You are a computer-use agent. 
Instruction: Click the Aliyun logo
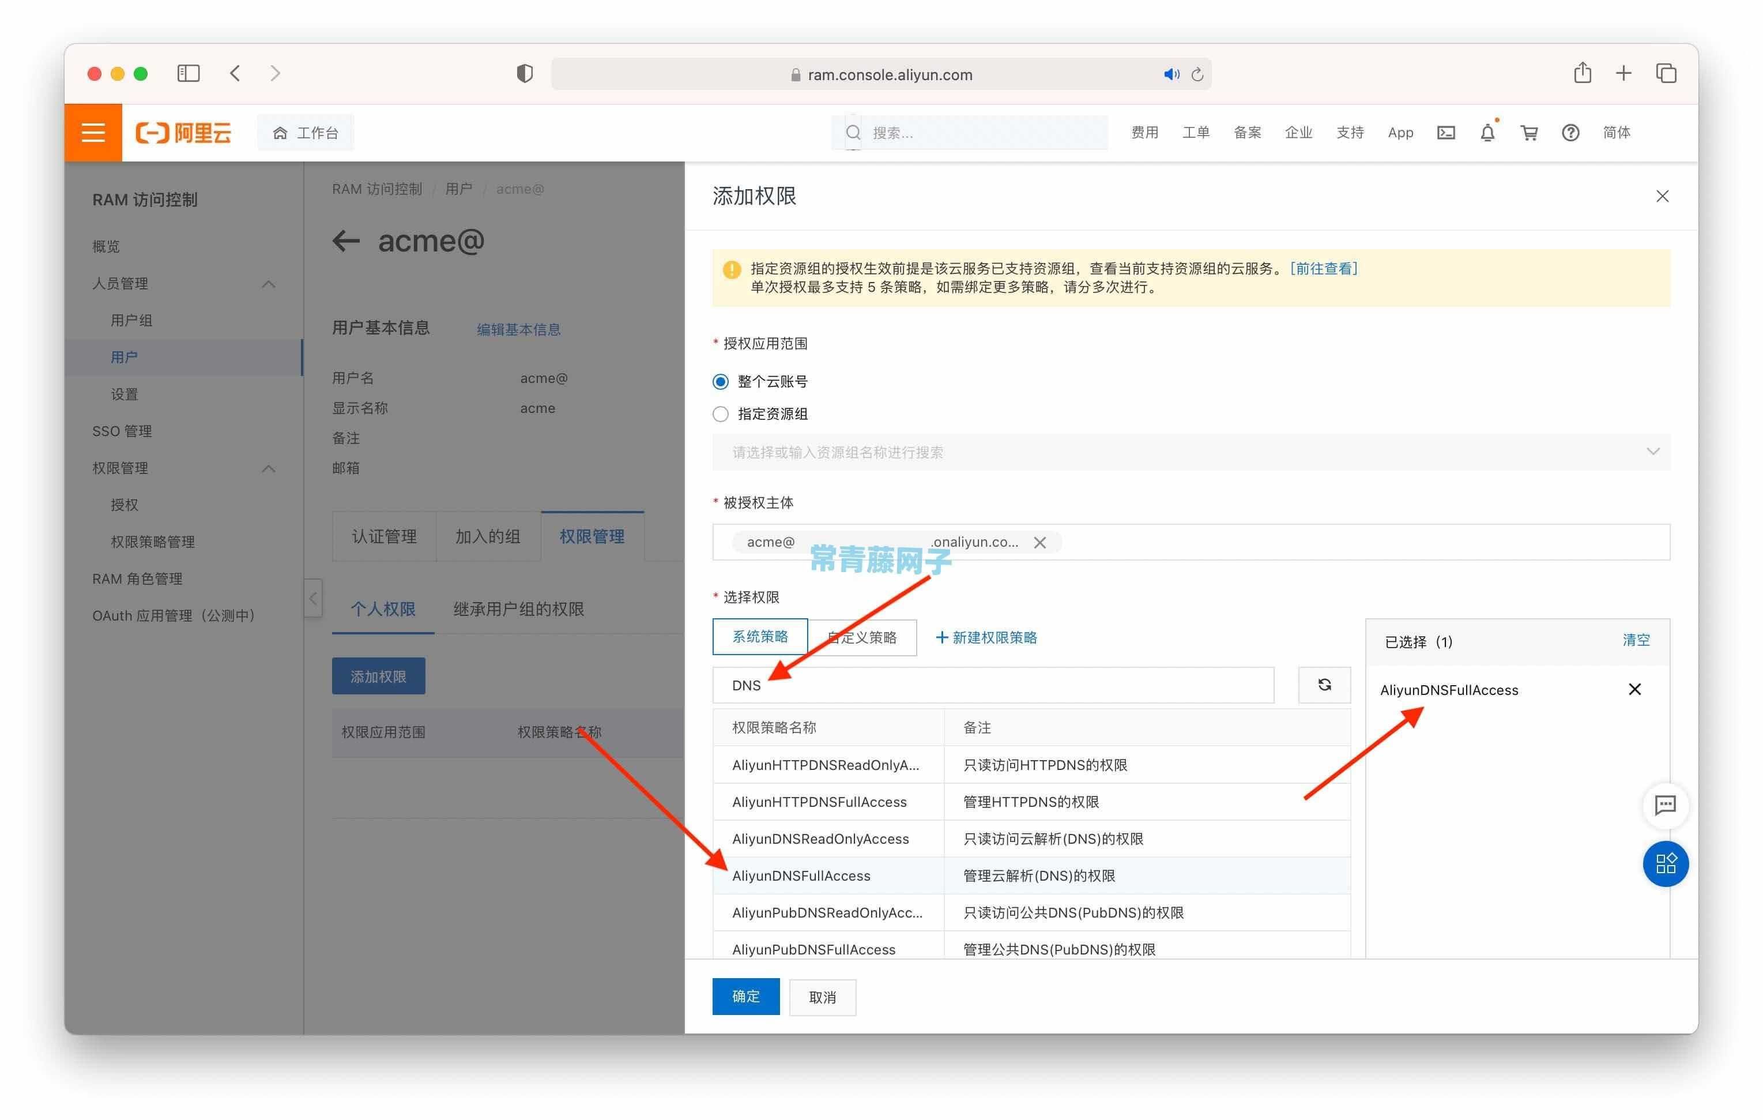point(183,133)
